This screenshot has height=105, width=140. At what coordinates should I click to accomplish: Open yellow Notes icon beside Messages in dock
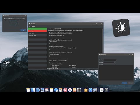[52, 90]
